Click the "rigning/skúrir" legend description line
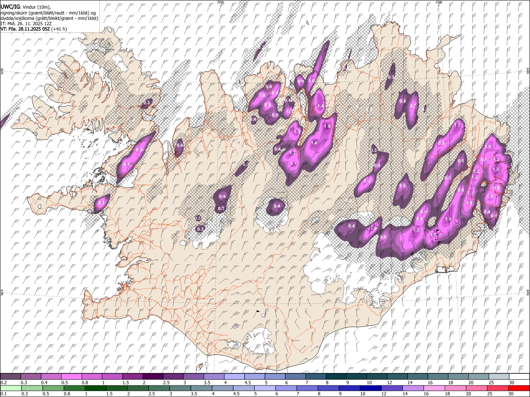The height and width of the screenshot is (397, 530). point(48,13)
